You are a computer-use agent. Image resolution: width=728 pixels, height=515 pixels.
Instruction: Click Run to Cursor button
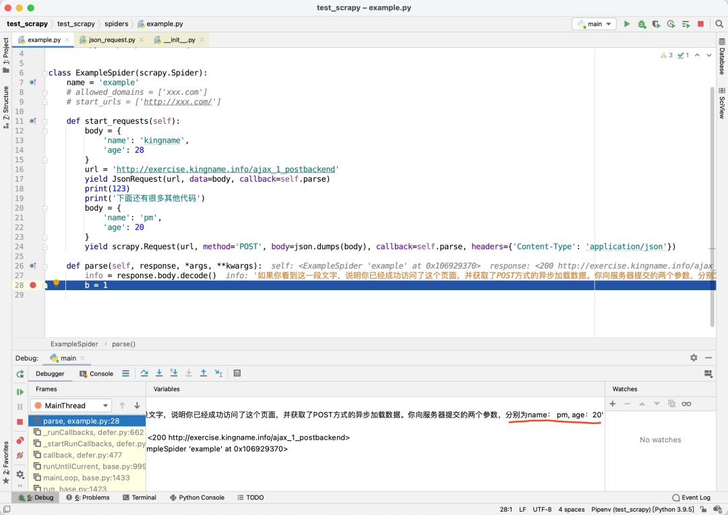[218, 373]
